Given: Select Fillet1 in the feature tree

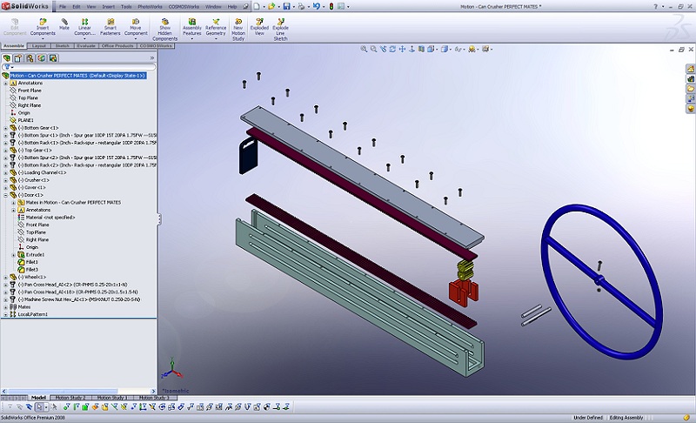Looking at the screenshot, I should point(31,262).
